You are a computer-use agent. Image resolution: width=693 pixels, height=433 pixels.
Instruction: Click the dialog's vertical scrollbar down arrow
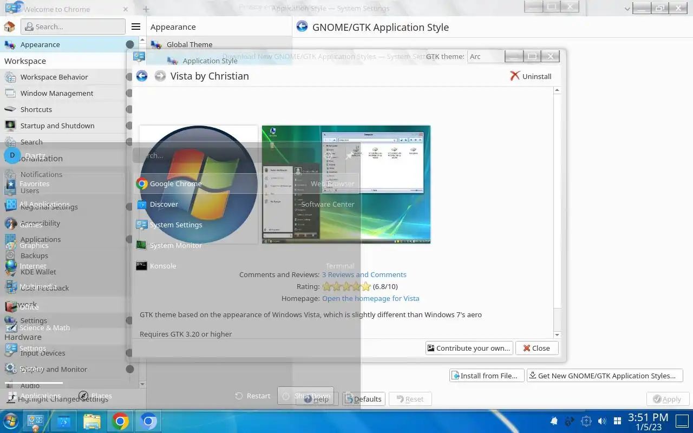(x=557, y=335)
